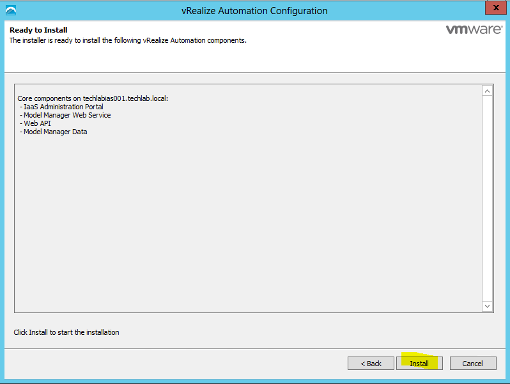Viewport: 510px width, 384px height.
Task: Click the scroll up arrow in components list
Action: [x=487, y=91]
